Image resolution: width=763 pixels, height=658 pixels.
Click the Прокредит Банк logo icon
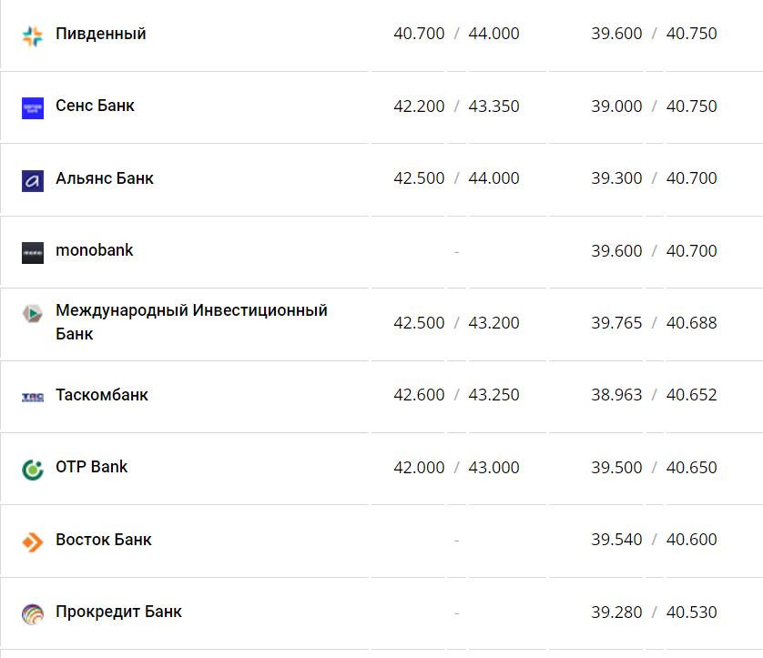[33, 613]
